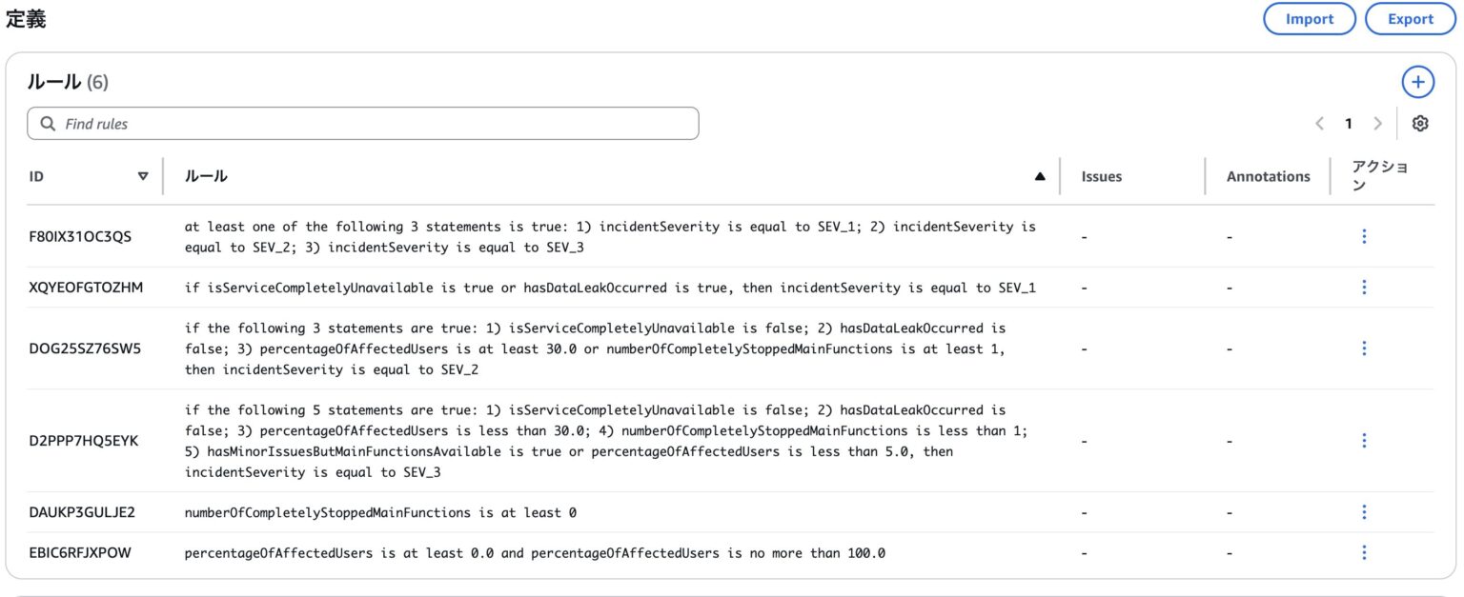This screenshot has width=1464, height=597.
Task: Open actions menu for rule D2PPP7HQ5EYK
Action: click(1364, 440)
